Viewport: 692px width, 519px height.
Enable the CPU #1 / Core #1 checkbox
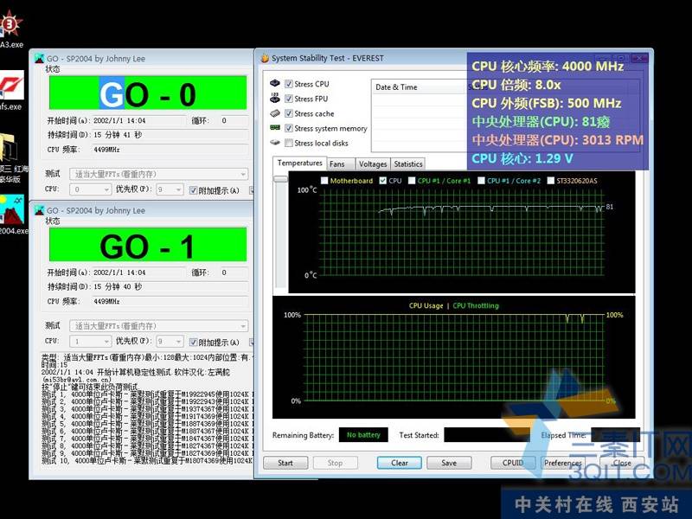point(412,181)
